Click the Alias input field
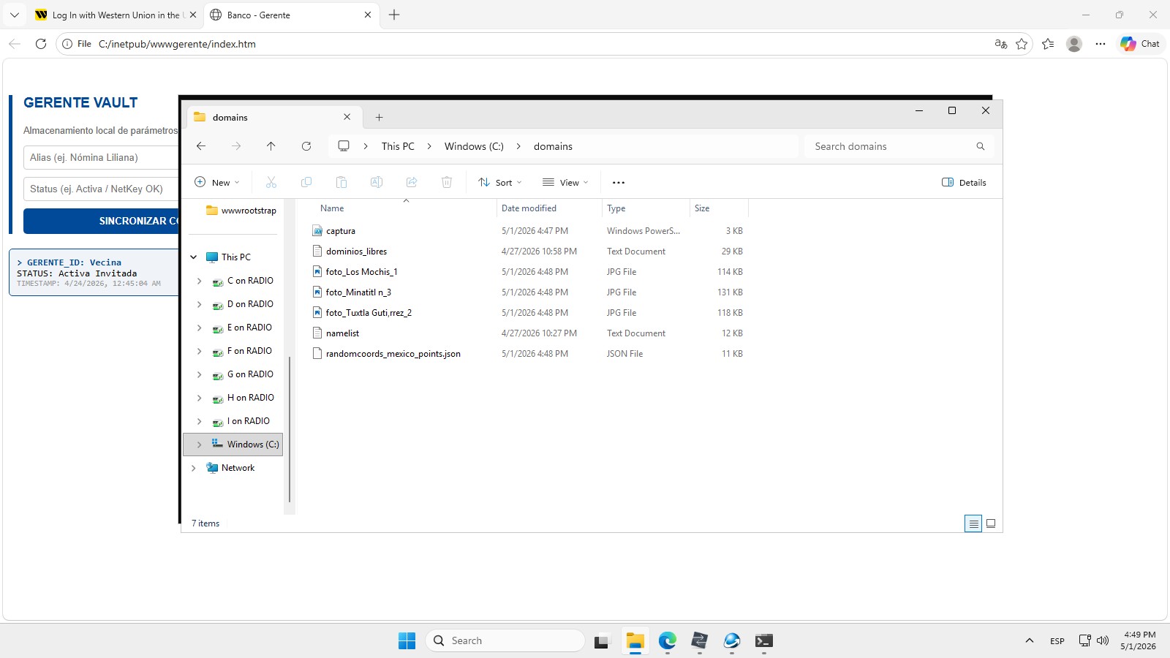The height and width of the screenshot is (658, 1170). click(102, 157)
